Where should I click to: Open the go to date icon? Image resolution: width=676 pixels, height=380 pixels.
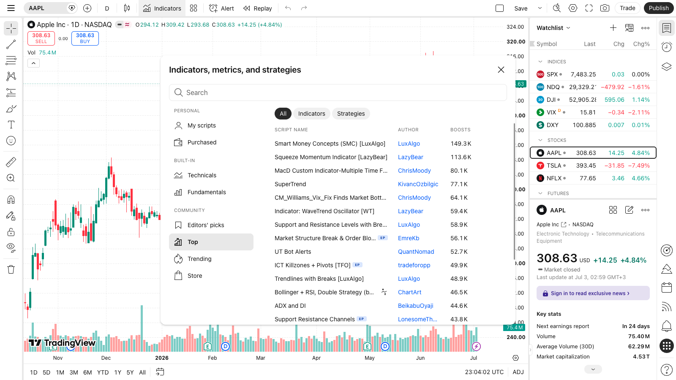coord(160,372)
